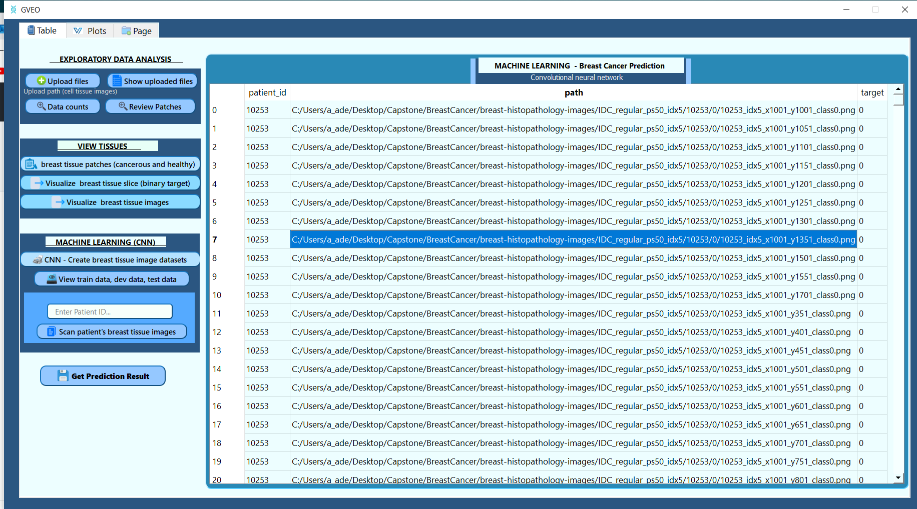The height and width of the screenshot is (509, 917).
Task: Switch to the Plots tab
Action: coord(90,30)
